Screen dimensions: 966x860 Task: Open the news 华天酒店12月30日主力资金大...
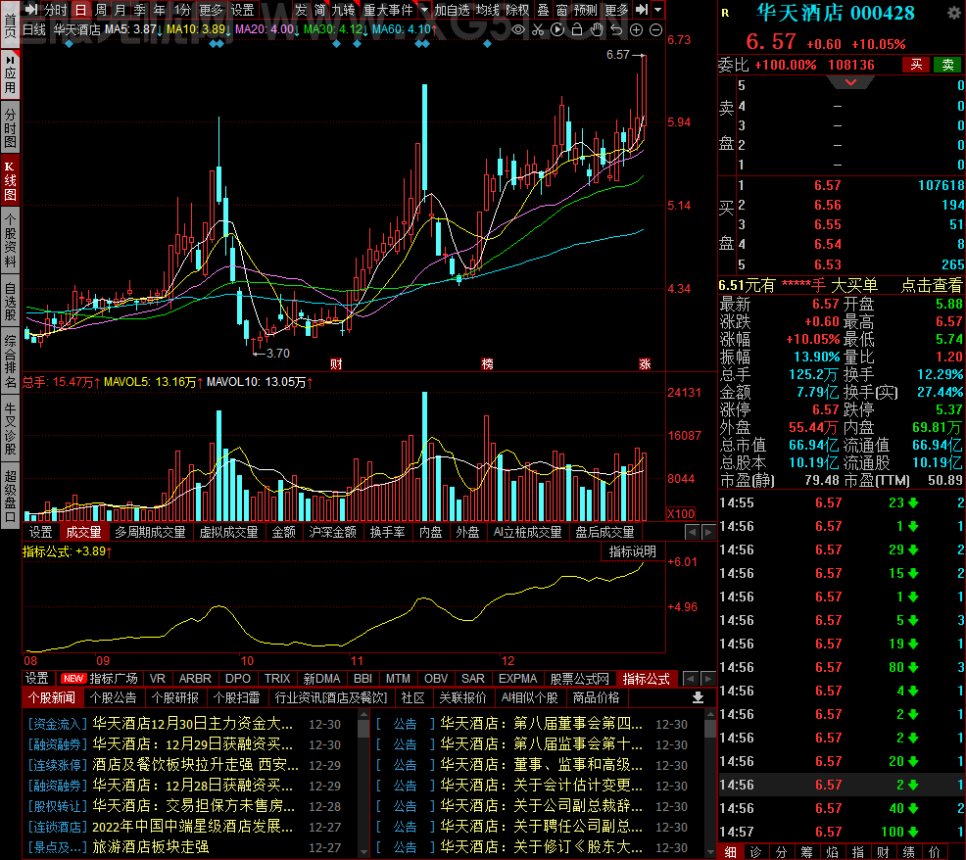pos(193,724)
